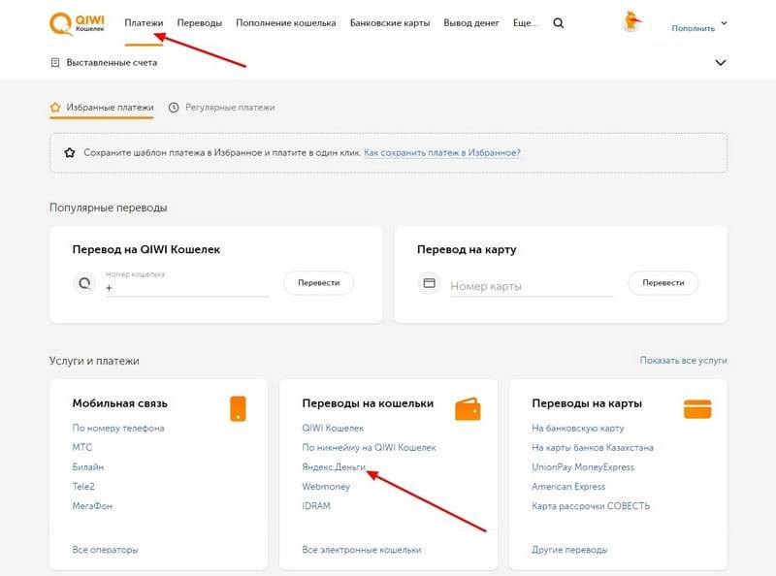776x576 pixels.
Task: Open the search magnifier icon
Action: click(x=559, y=23)
